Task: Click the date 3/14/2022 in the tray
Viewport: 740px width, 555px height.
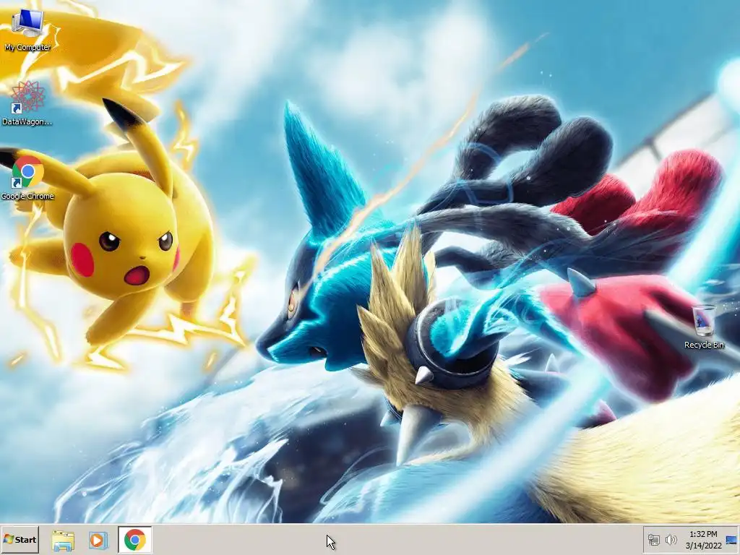Action: (x=704, y=546)
